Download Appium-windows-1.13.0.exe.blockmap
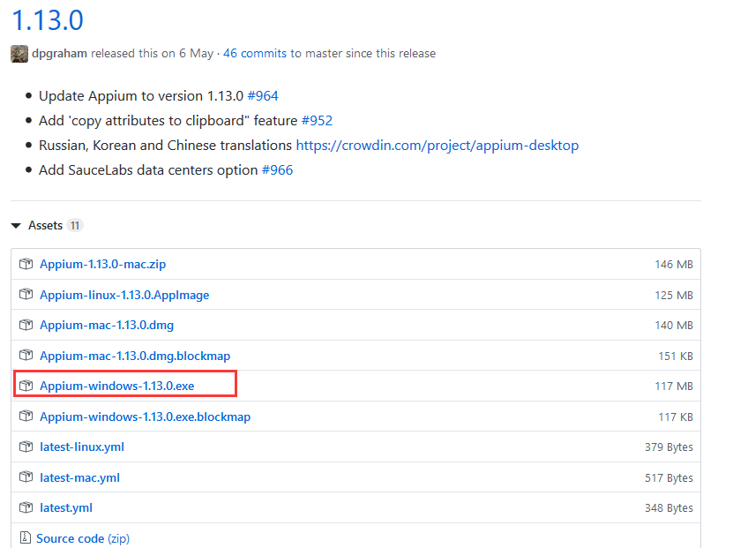 click(145, 417)
